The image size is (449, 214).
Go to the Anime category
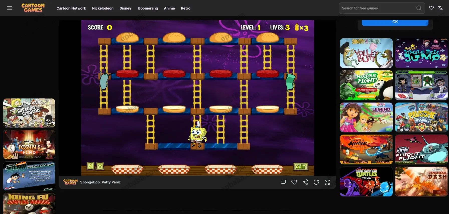[169, 8]
